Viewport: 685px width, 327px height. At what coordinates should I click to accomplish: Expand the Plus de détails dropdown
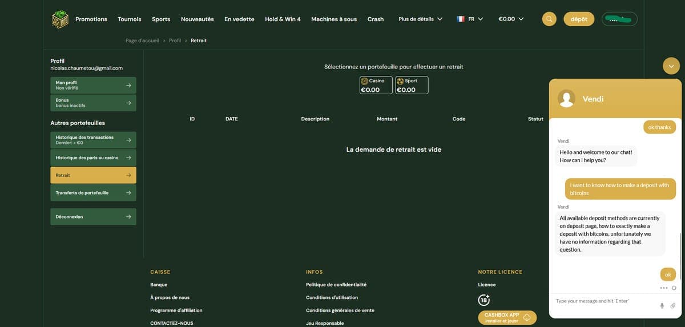pos(421,19)
